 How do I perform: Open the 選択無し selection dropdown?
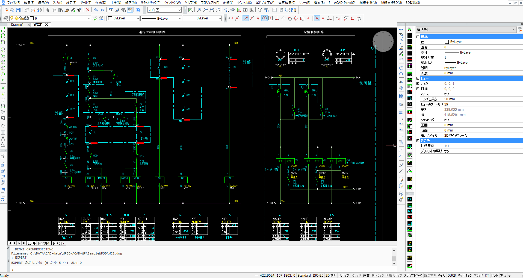click(466, 30)
